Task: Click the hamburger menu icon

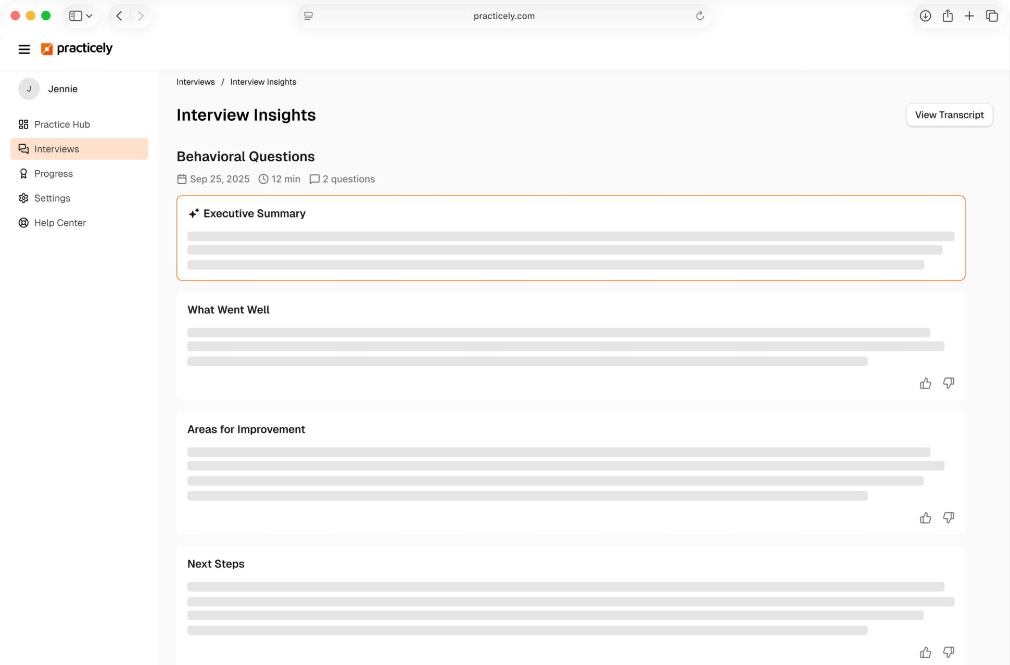Action: pos(24,49)
